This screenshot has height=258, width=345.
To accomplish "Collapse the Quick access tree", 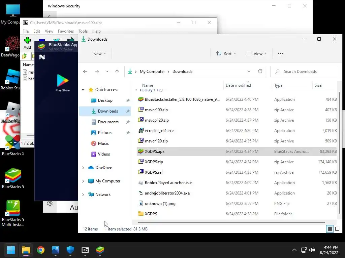I will pos(83,89).
